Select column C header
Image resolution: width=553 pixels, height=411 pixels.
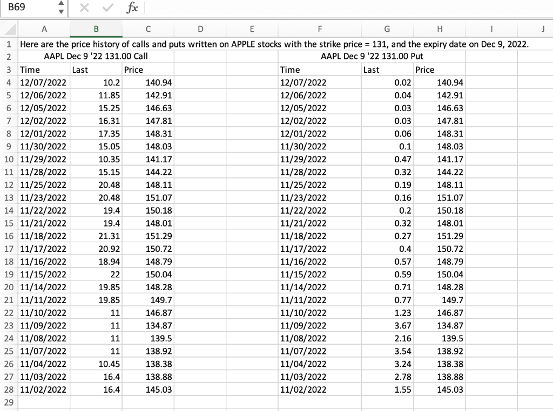148,29
